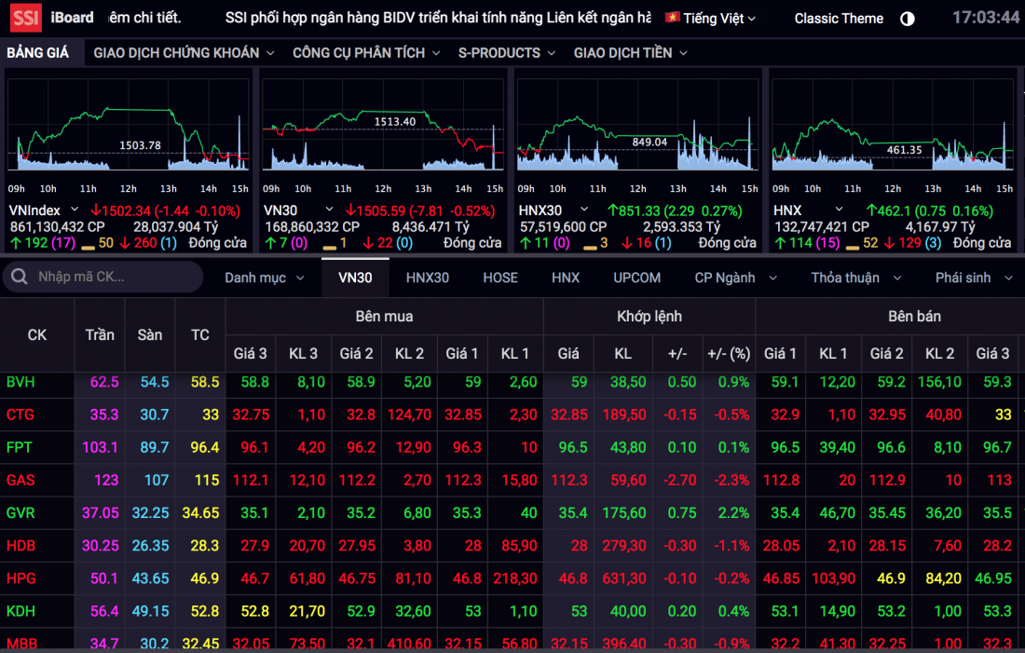Screen dimensions: 1025x653
Task: Open the Giao dịch chứng khoán menu
Action: (x=184, y=53)
